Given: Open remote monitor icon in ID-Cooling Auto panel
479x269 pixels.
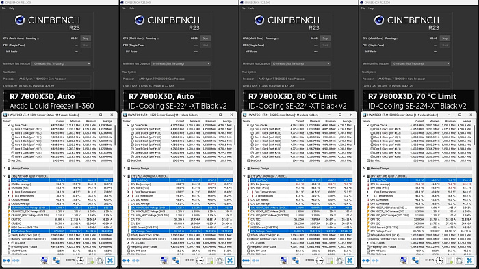Looking at the screenshot, I should [164, 261].
